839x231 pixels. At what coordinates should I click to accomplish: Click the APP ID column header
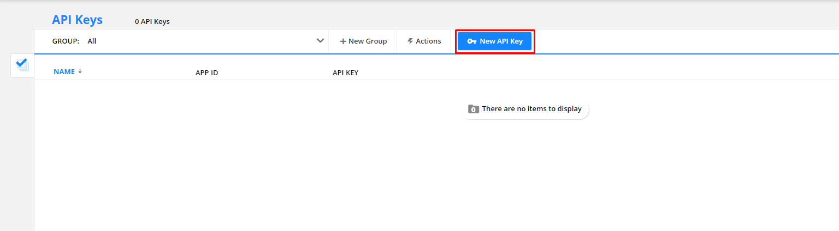click(206, 72)
